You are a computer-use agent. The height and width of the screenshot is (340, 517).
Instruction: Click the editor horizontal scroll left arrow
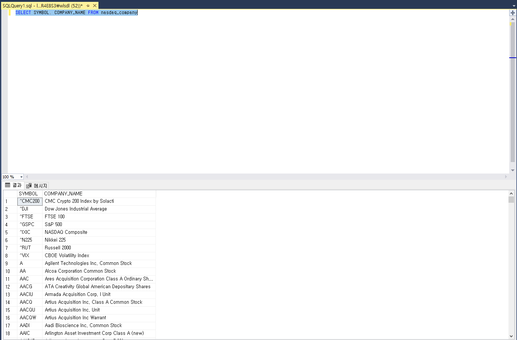pos(27,177)
